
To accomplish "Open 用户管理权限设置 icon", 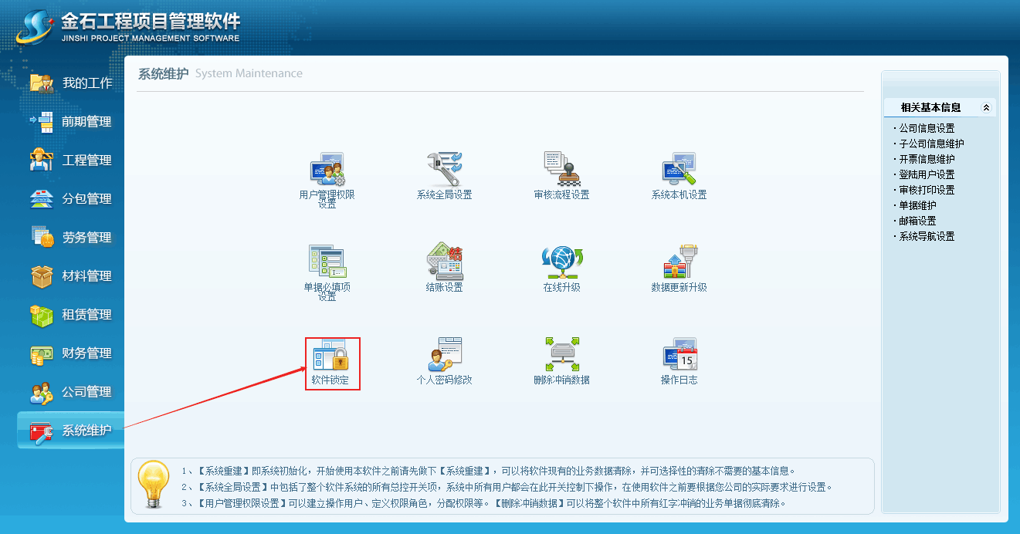I will (327, 169).
